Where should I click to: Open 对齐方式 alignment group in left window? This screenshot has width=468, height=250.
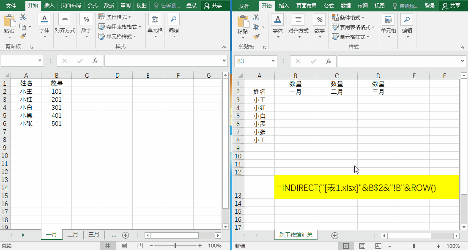65,26
